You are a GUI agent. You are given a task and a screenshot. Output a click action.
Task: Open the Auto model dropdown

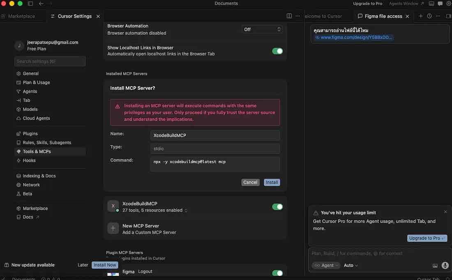pyautogui.click(x=351, y=265)
